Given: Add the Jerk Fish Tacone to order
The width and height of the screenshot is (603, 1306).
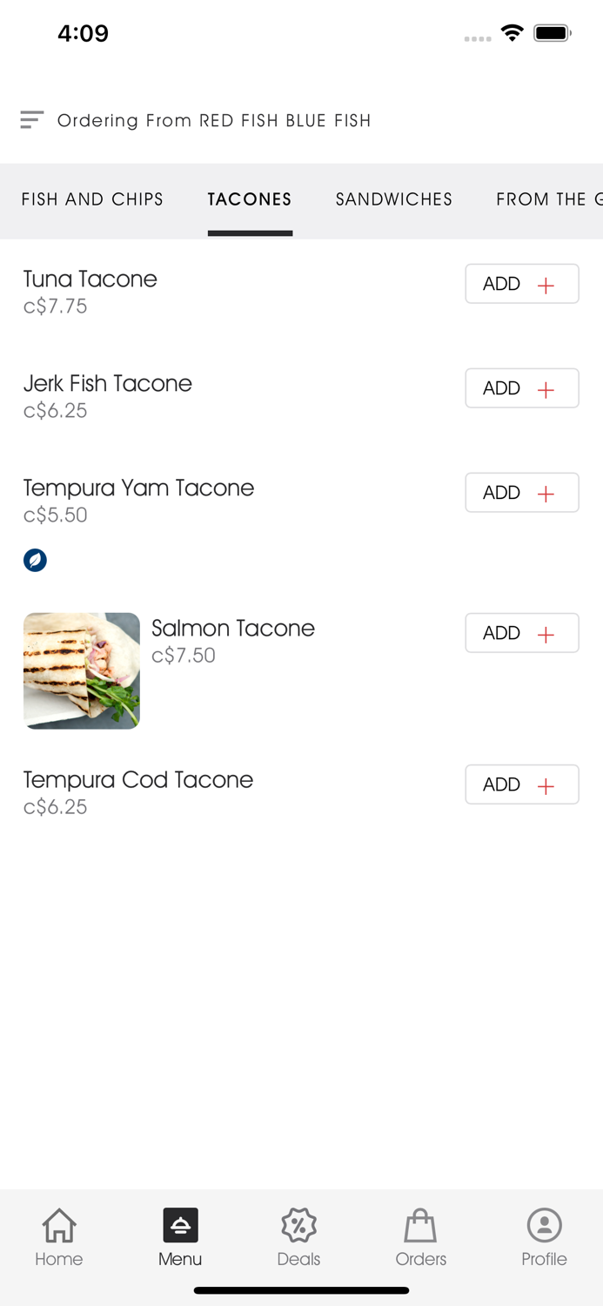Looking at the screenshot, I should tap(521, 387).
